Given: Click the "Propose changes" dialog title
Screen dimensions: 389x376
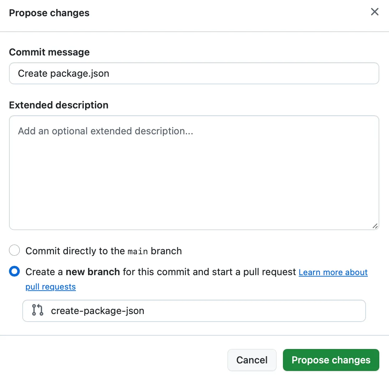Looking at the screenshot, I should [x=49, y=13].
